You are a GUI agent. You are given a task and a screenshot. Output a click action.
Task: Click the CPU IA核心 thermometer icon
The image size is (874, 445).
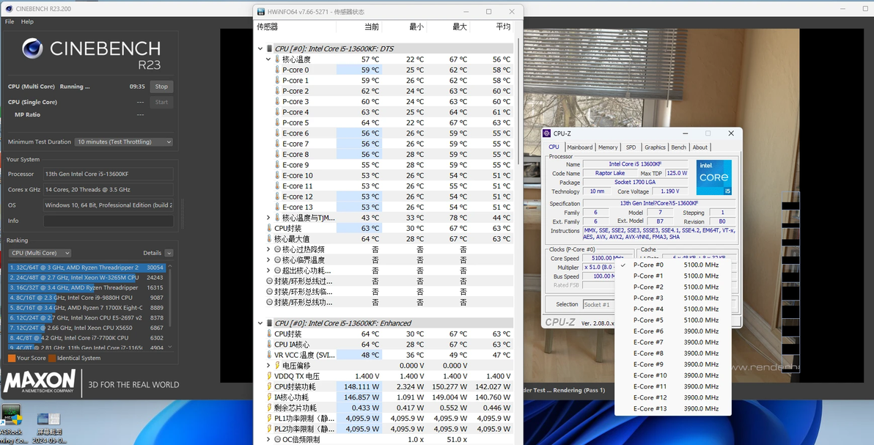270,345
